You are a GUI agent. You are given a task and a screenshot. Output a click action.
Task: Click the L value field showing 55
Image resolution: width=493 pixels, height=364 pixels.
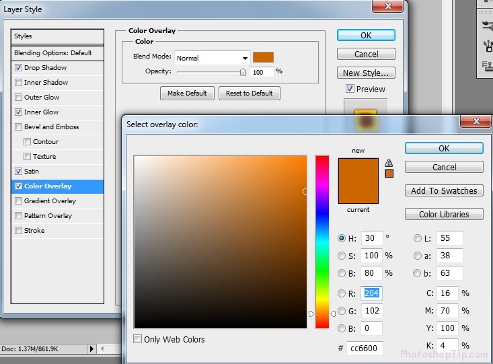449,238
